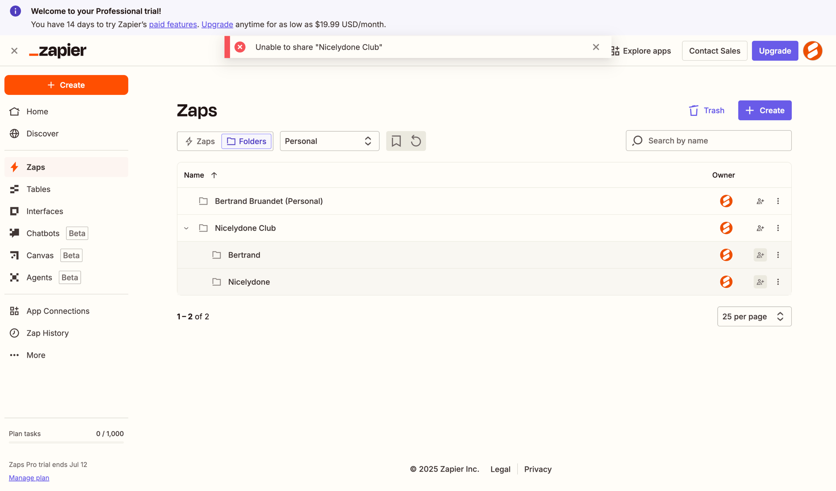Image resolution: width=836 pixels, height=491 pixels.
Task: Open the Bertrand subfolder
Action: [244, 255]
